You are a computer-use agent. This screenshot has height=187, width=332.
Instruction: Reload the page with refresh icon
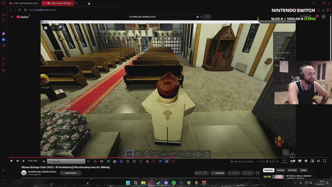(x=19, y=10)
